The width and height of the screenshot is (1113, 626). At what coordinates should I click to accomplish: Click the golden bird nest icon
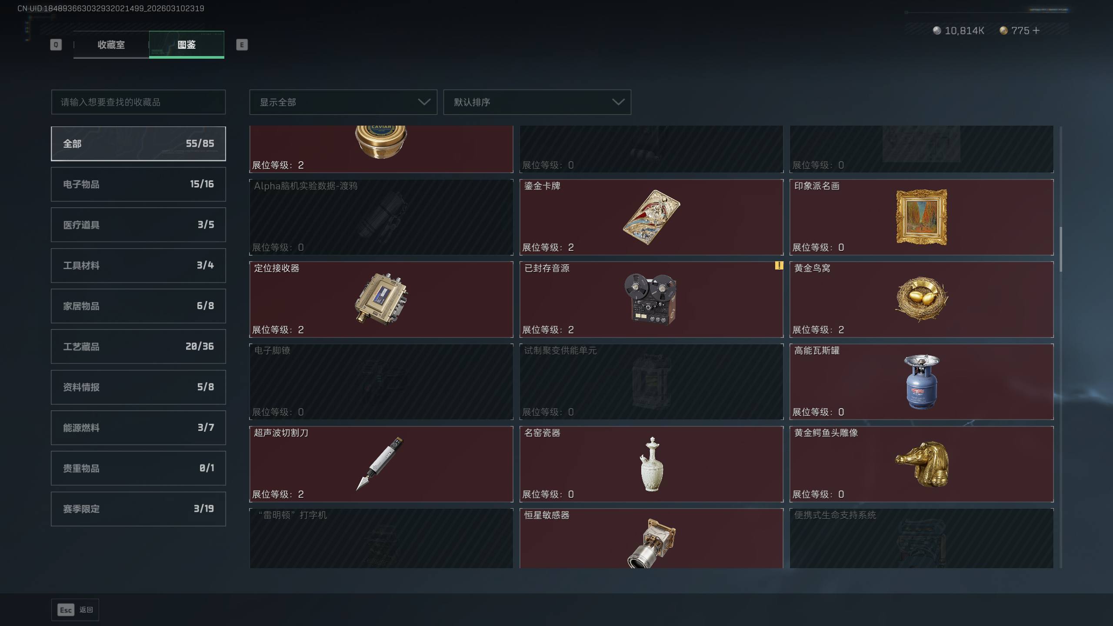(x=921, y=299)
